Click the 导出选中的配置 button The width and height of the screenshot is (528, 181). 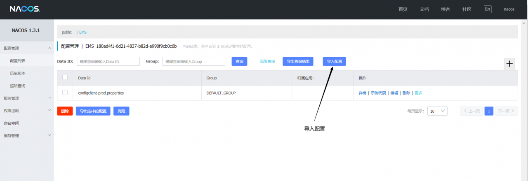coord(93,111)
